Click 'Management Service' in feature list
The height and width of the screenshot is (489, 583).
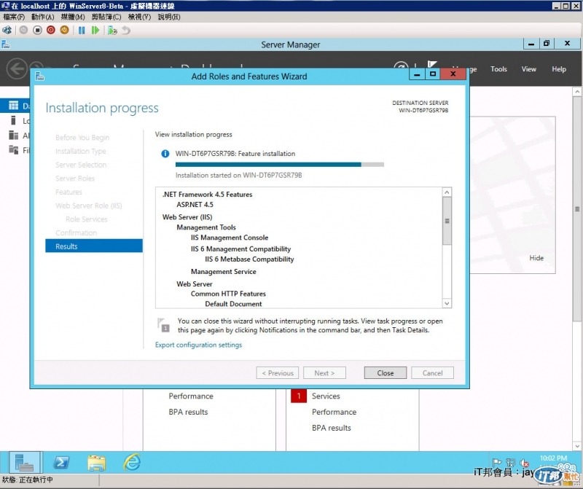224,272
